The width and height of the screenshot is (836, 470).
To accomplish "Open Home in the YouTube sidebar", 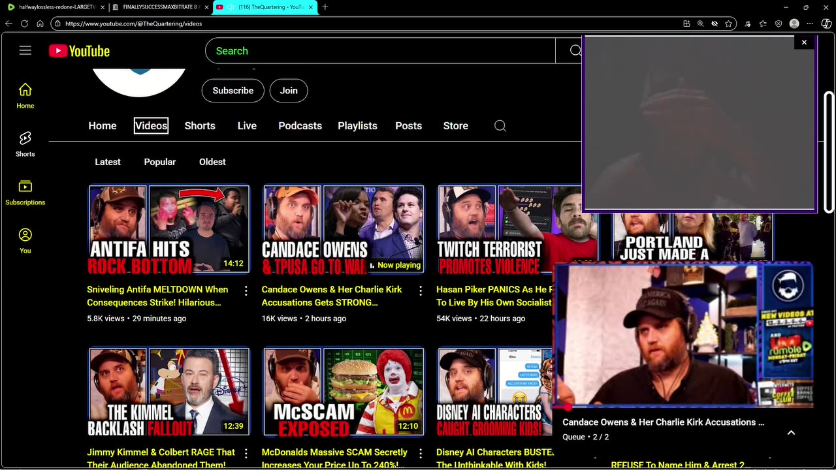I will pyautogui.click(x=25, y=95).
